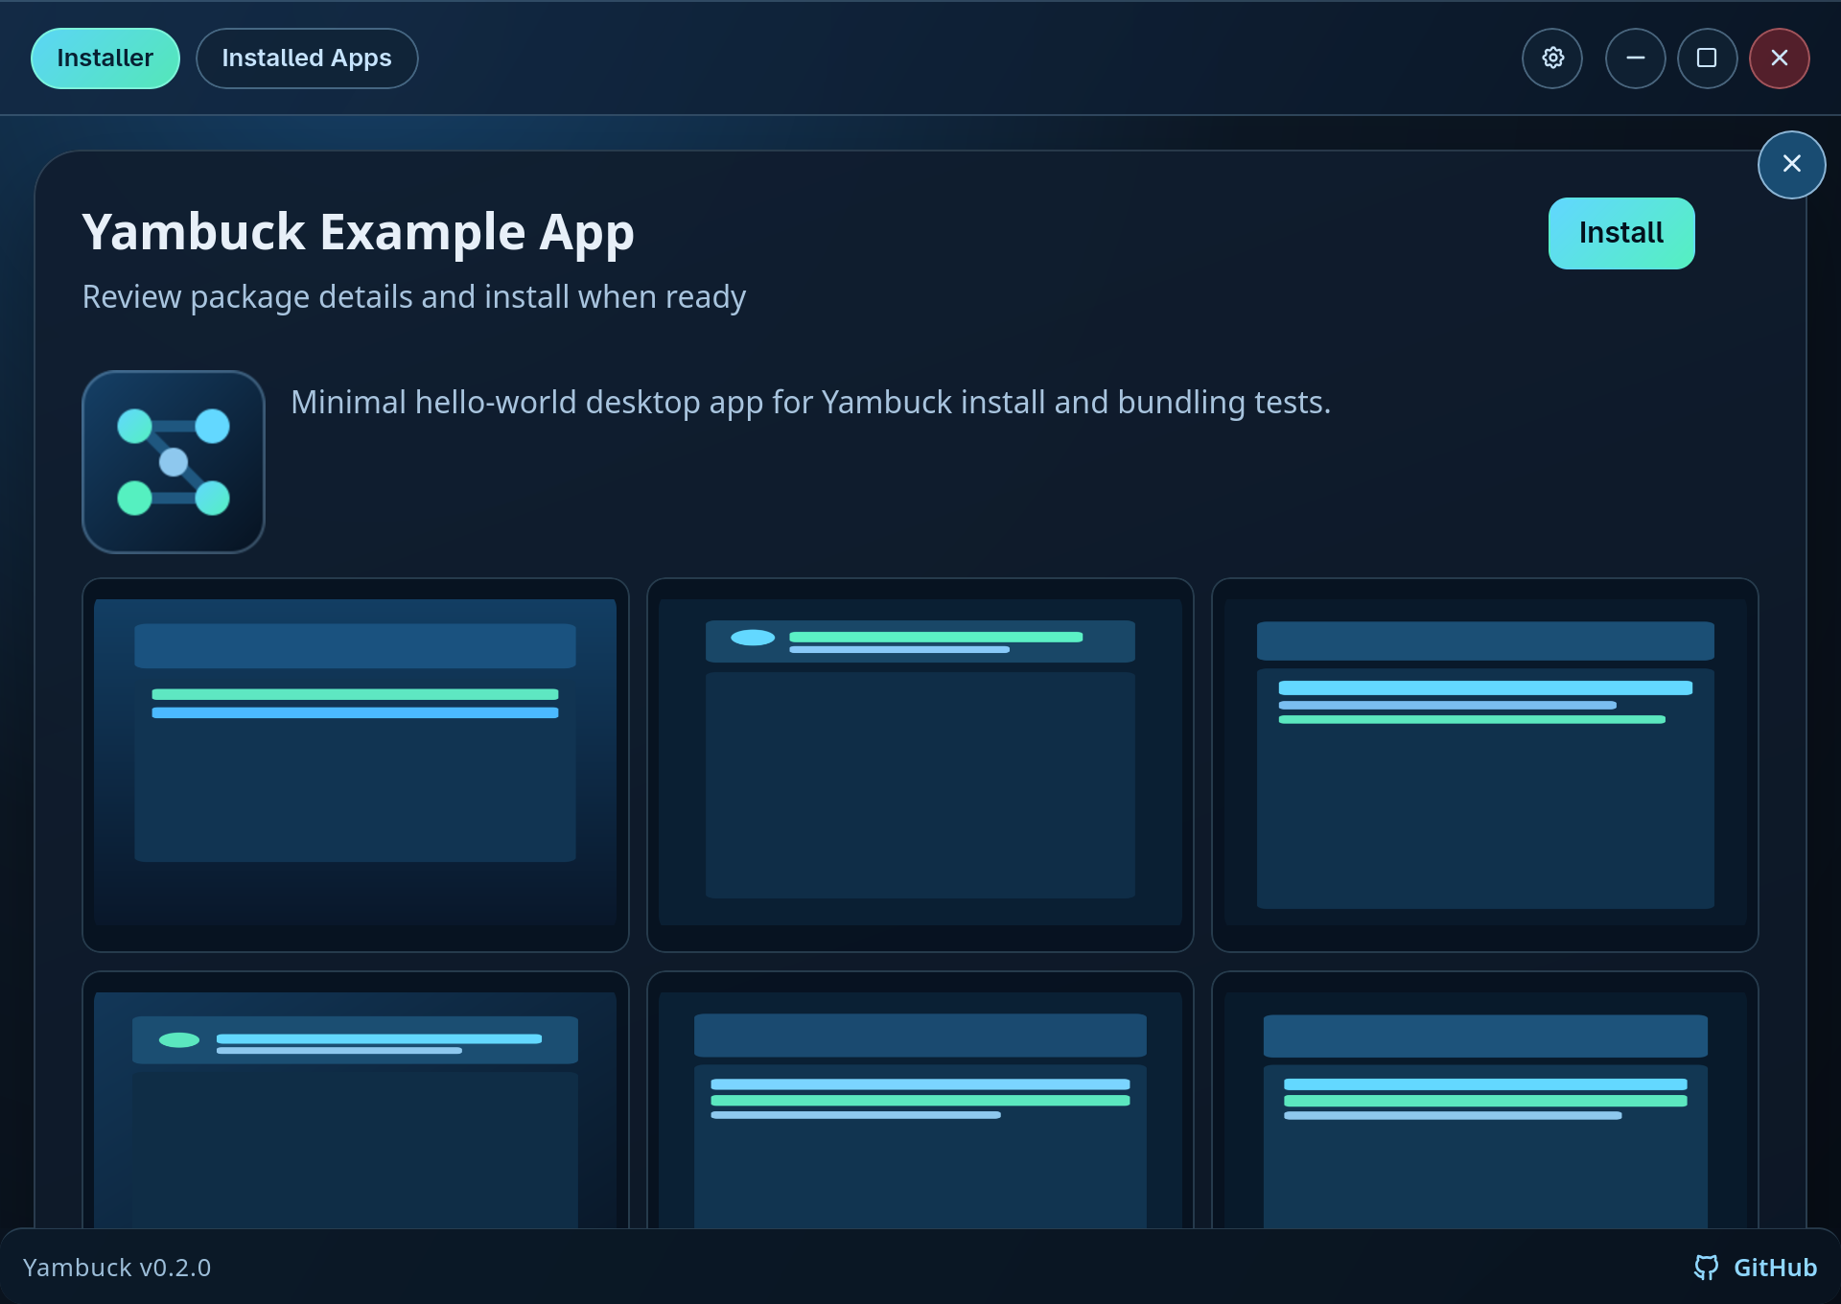The width and height of the screenshot is (1841, 1304).
Task: Close the Yambuck window
Action: click(x=1780, y=58)
